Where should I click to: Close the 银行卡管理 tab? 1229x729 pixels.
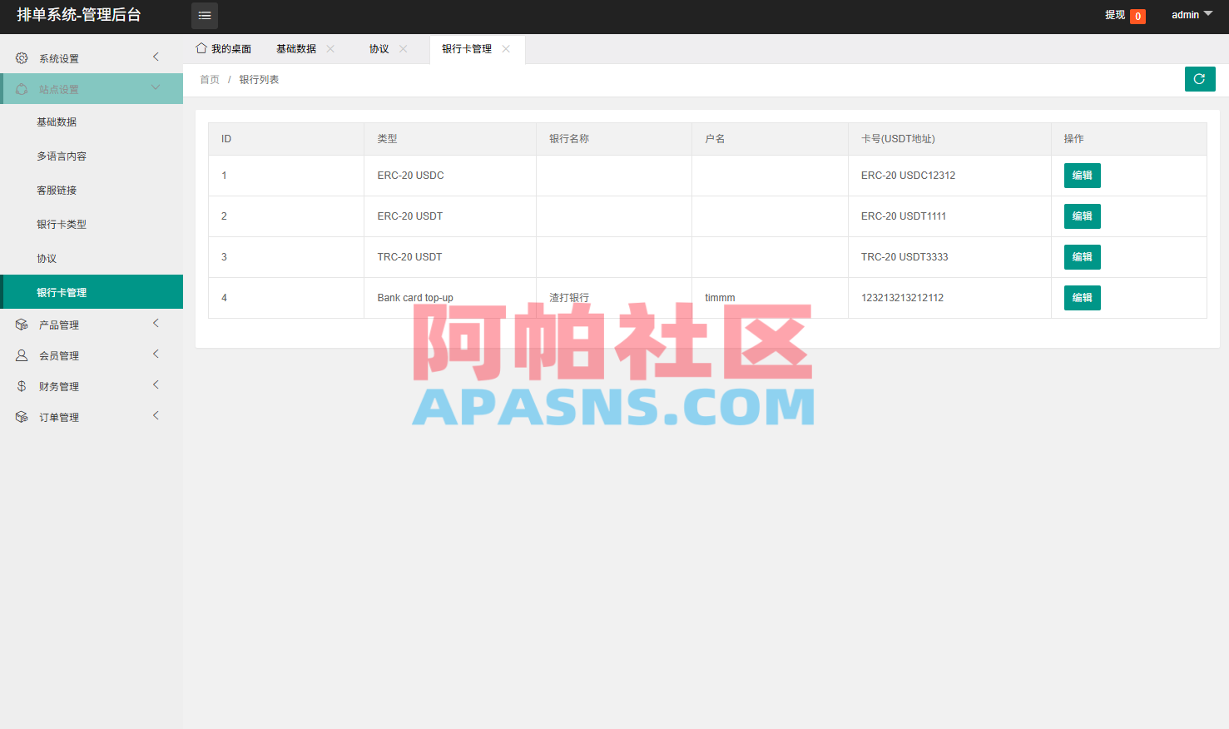pos(506,49)
